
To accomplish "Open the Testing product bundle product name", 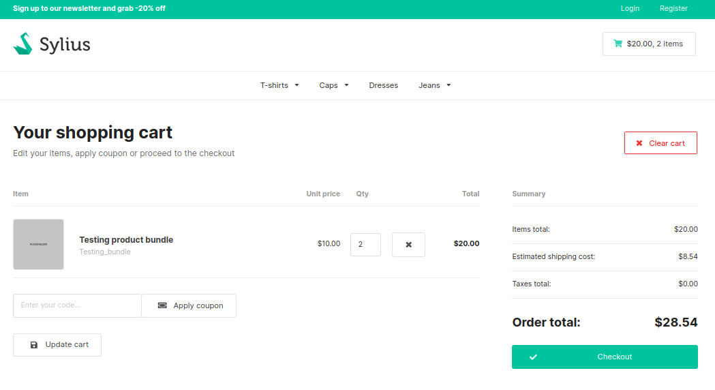I will [x=126, y=239].
